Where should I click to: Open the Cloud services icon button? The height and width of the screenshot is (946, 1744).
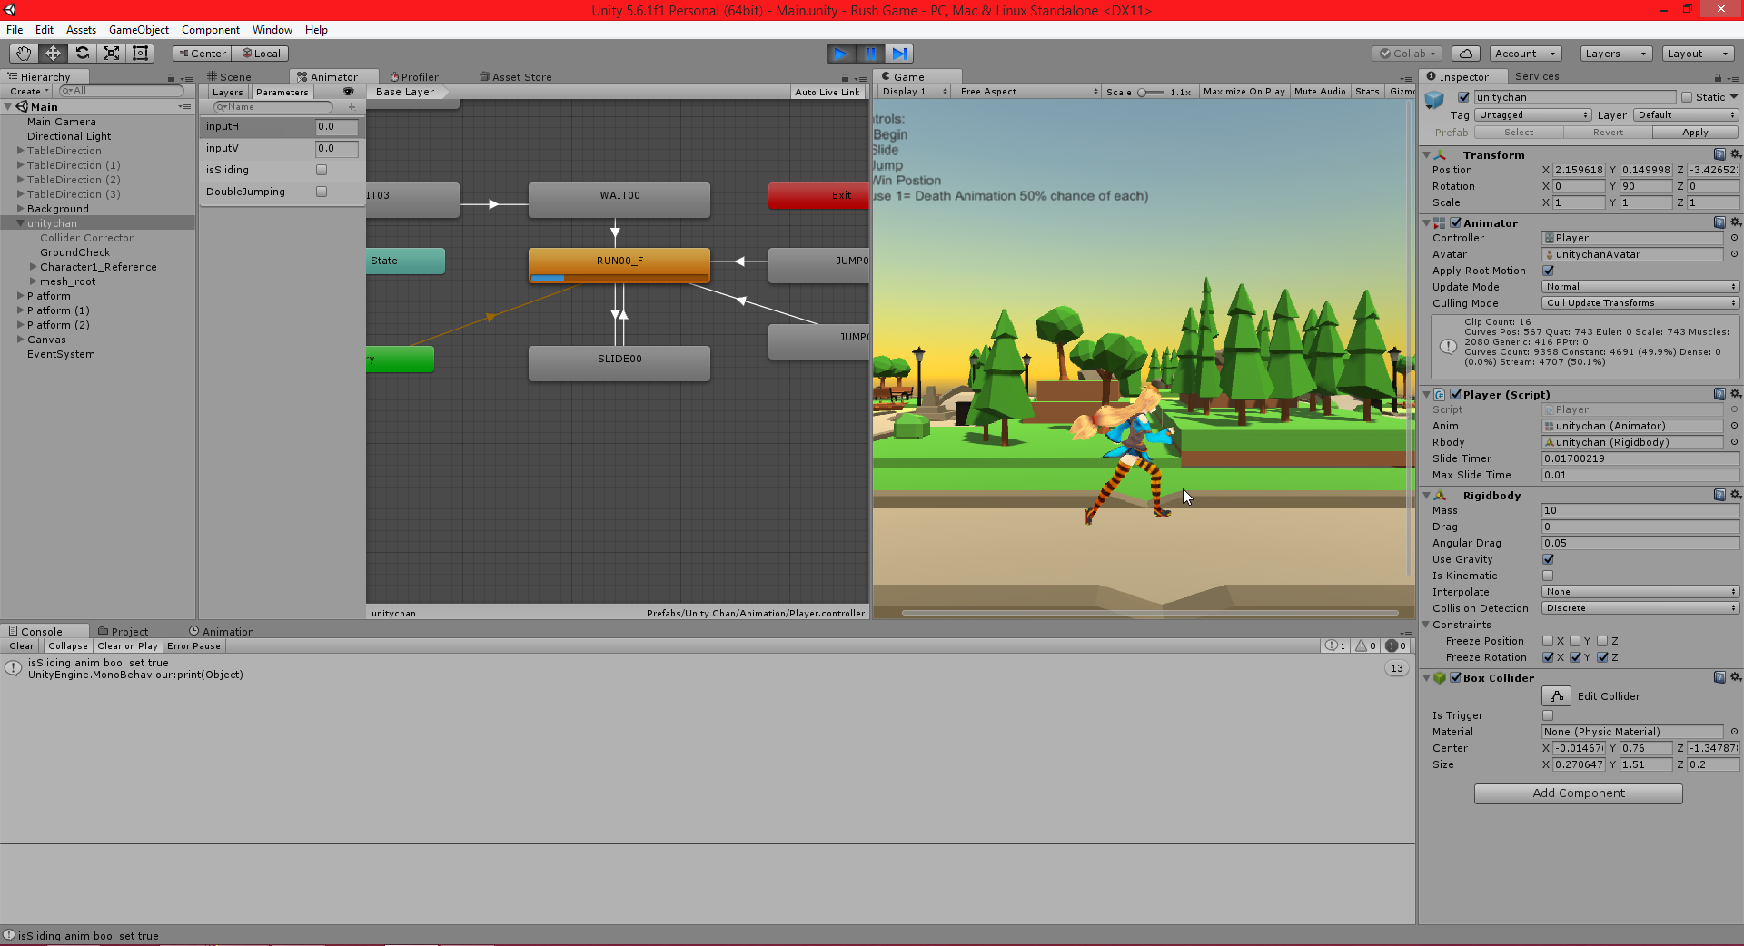tap(1466, 54)
